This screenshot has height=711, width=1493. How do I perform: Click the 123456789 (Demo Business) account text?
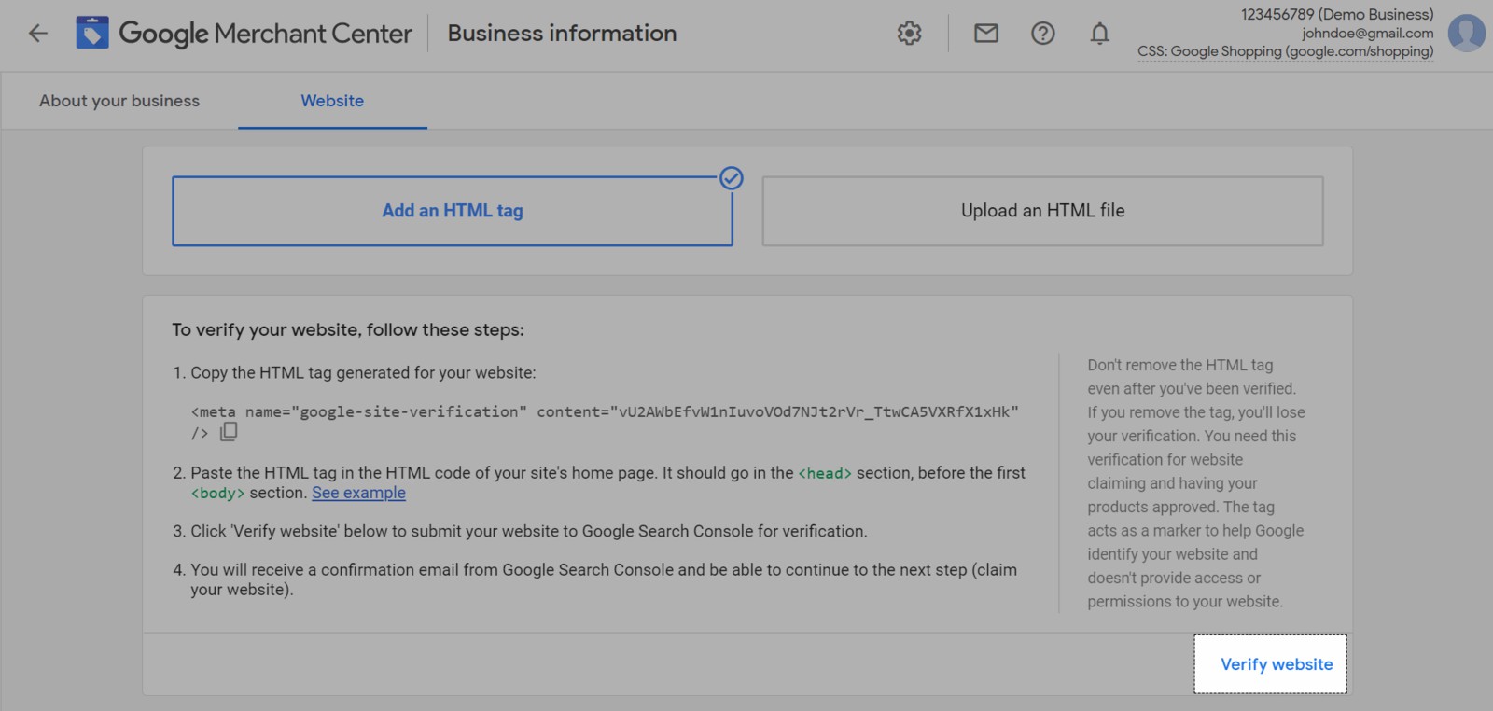coord(1337,15)
